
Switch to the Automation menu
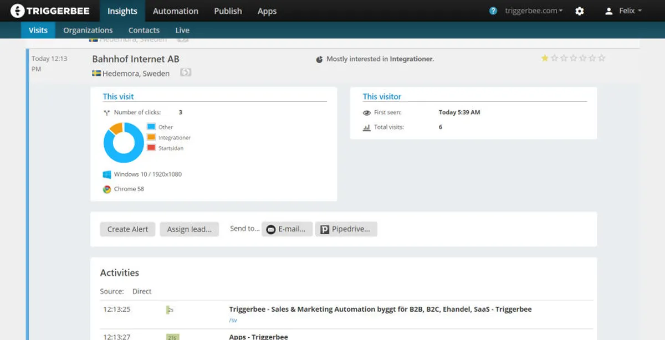(175, 11)
